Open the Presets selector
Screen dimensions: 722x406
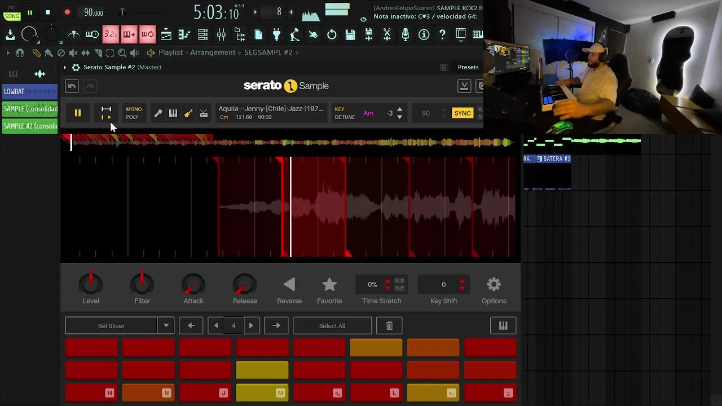tap(468, 67)
